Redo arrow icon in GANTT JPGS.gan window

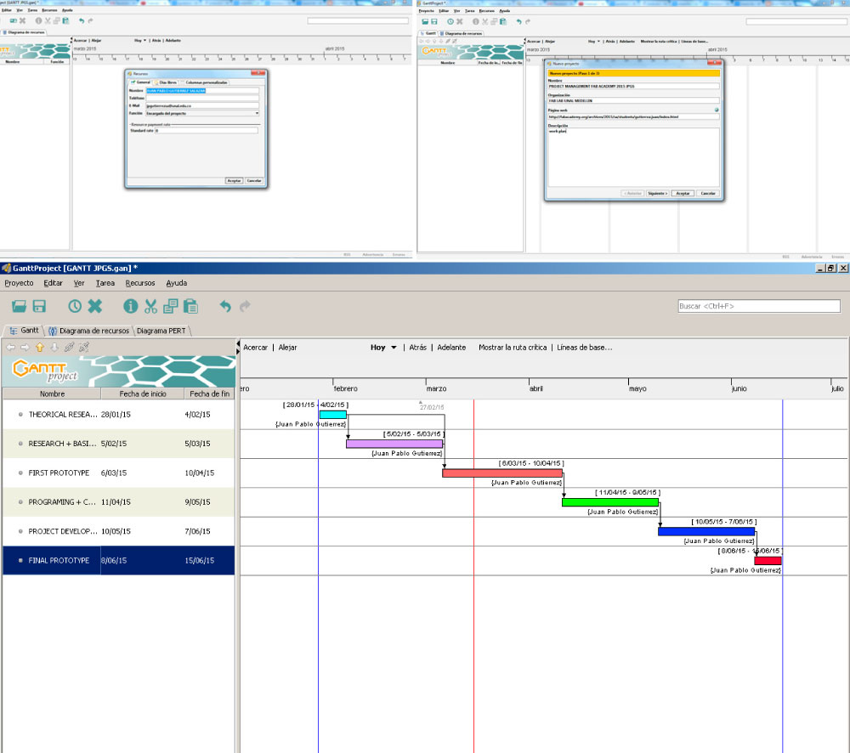pyautogui.click(x=245, y=306)
